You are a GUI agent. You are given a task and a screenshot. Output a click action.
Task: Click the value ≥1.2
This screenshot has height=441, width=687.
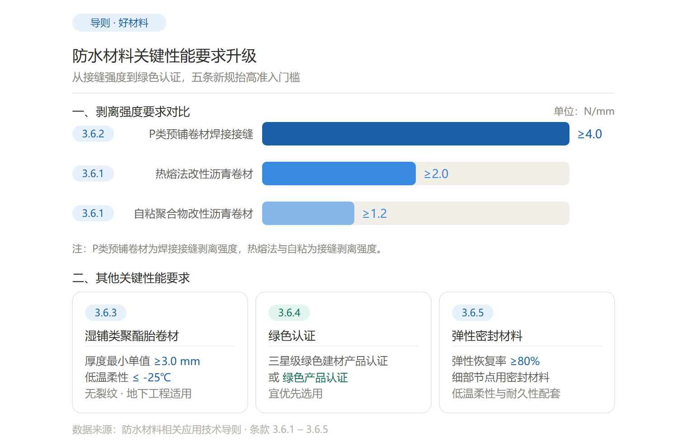(375, 214)
